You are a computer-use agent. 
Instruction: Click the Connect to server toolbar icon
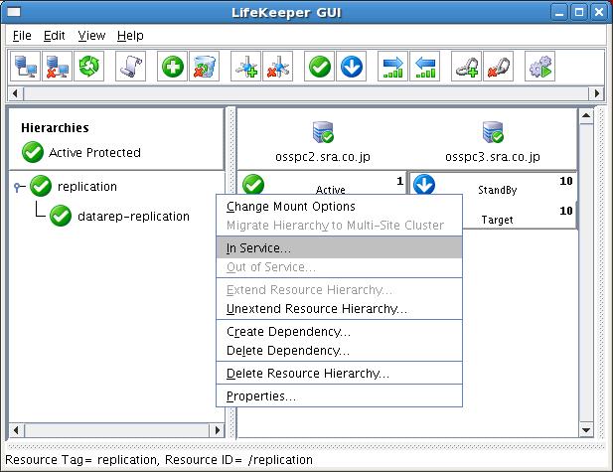point(25,67)
